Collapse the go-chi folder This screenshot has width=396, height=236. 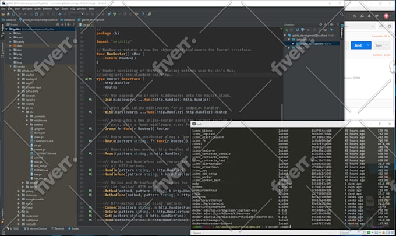pyautogui.click(x=19, y=108)
